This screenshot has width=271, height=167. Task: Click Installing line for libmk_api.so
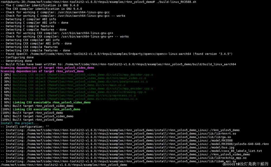tap(118, 161)
